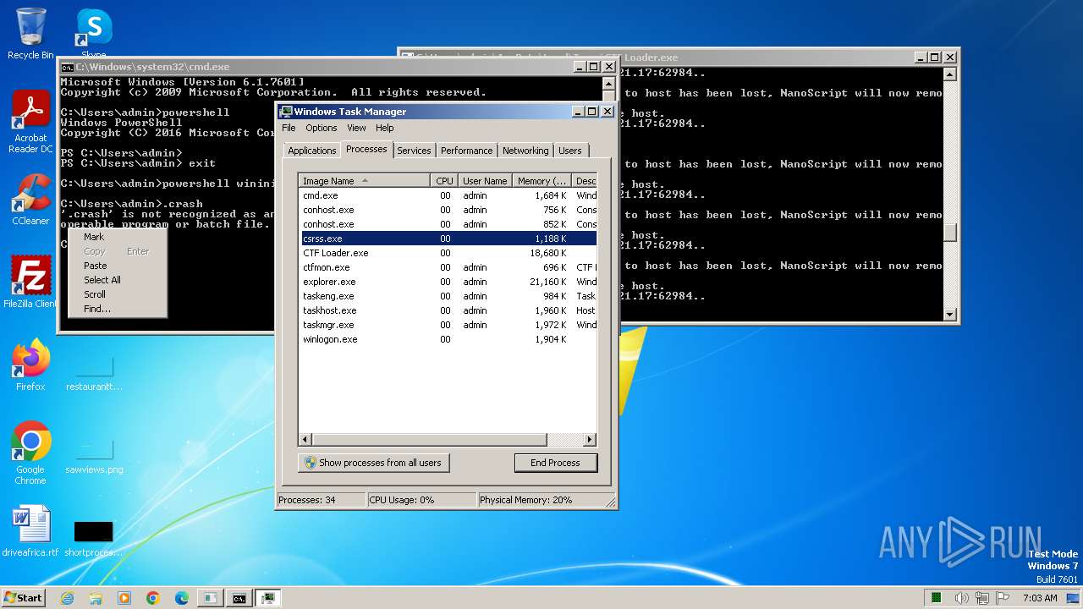Select taskmgr.exe process row
Image resolution: width=1083 pixels, height=609 pixels.
coord(448,325)
